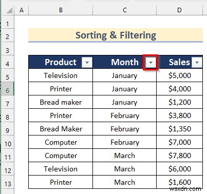Select column C header
The image size is (207, 194).
point(125,10)
